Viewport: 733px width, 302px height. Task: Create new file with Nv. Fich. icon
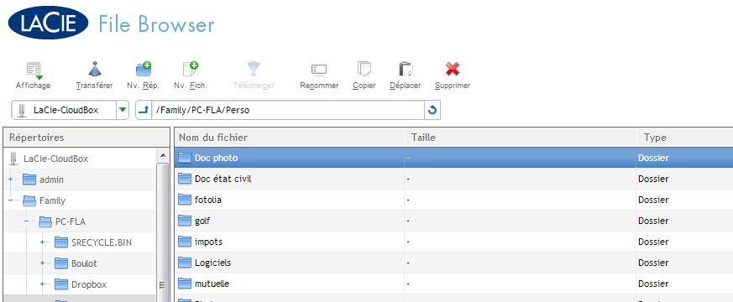click(x=191, y=69)
